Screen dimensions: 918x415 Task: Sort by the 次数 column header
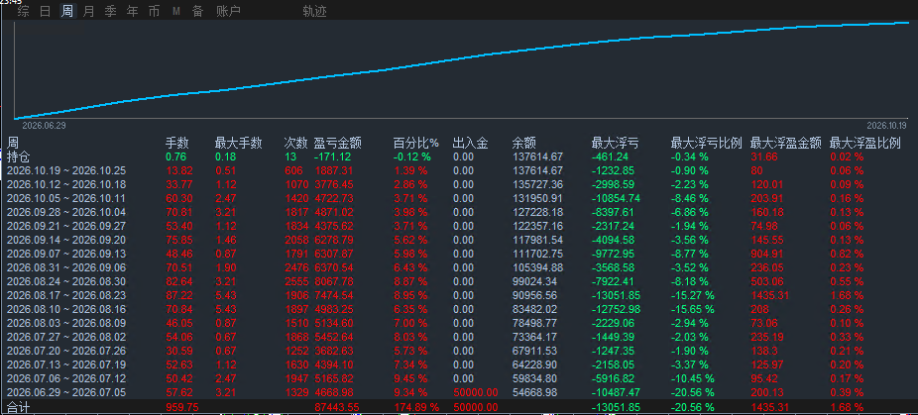click(295, 143)
